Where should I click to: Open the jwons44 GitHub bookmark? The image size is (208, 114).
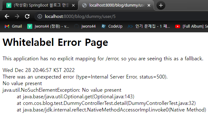(x=85, y=26)
